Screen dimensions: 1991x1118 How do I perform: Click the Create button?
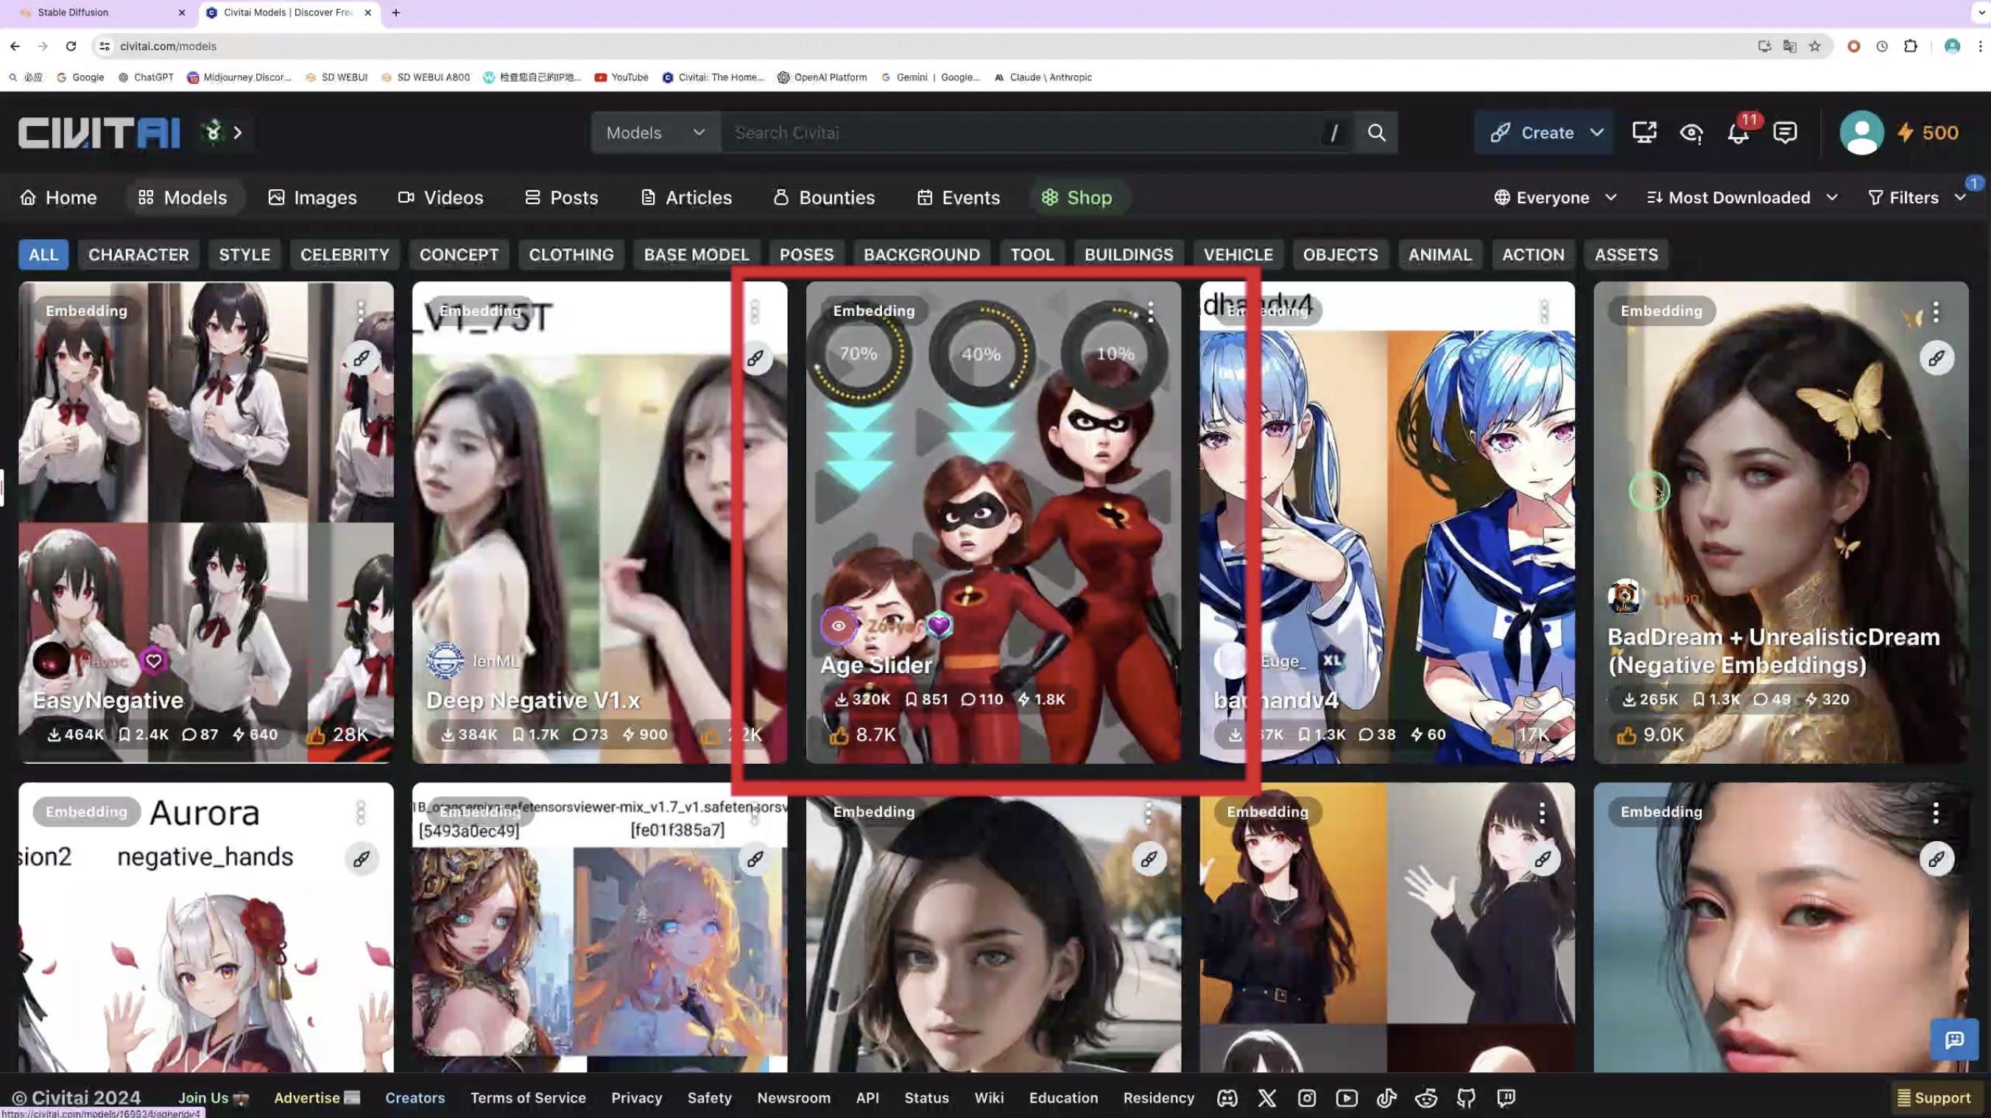tap(1533, 133)
